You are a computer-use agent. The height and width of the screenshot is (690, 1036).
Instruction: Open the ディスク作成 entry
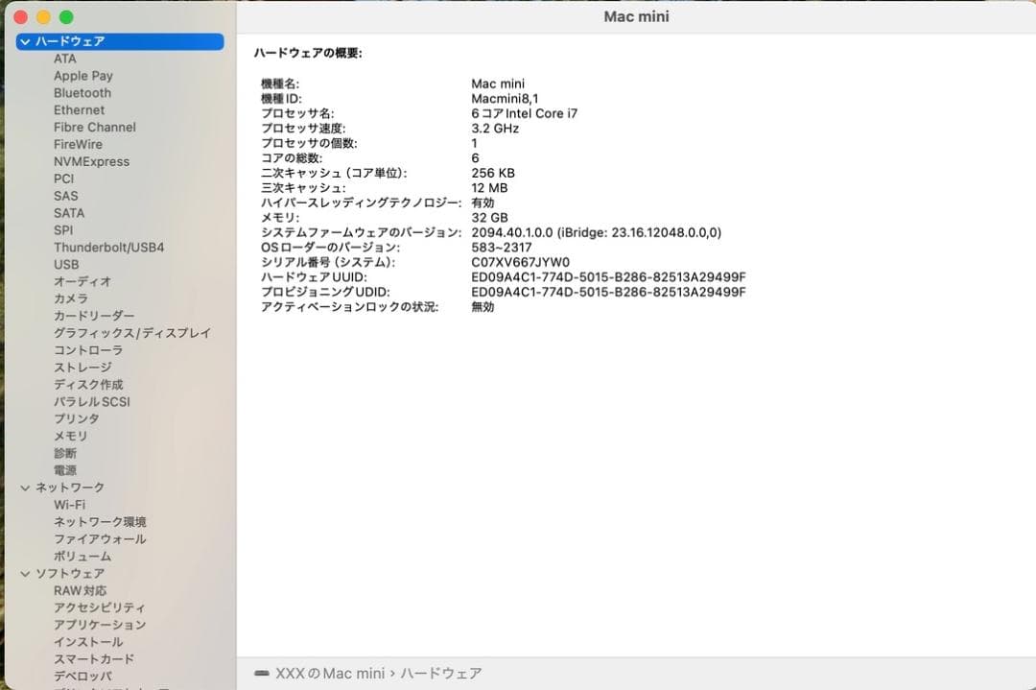point(88,386)
